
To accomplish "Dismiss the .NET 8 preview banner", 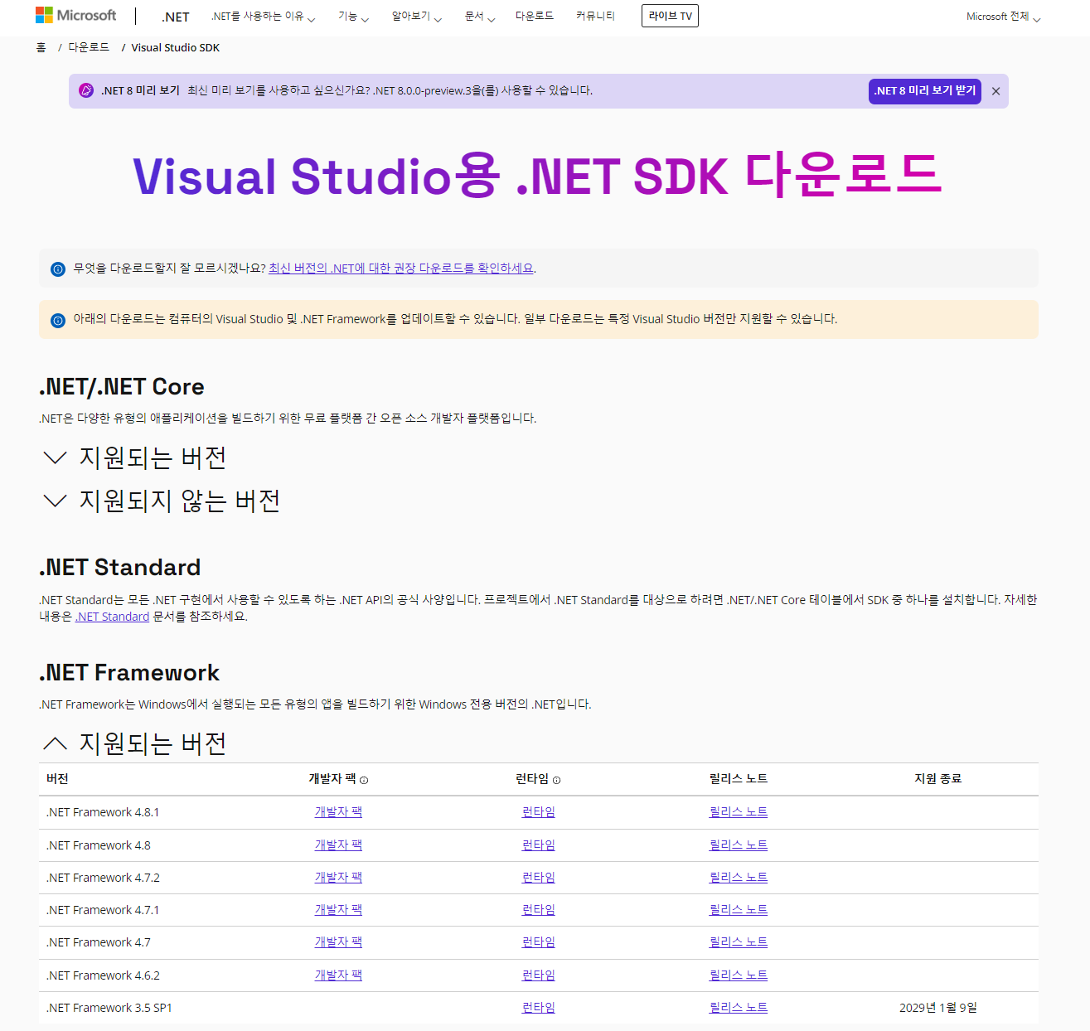I will pyautogui.click(x=996, y=91).
